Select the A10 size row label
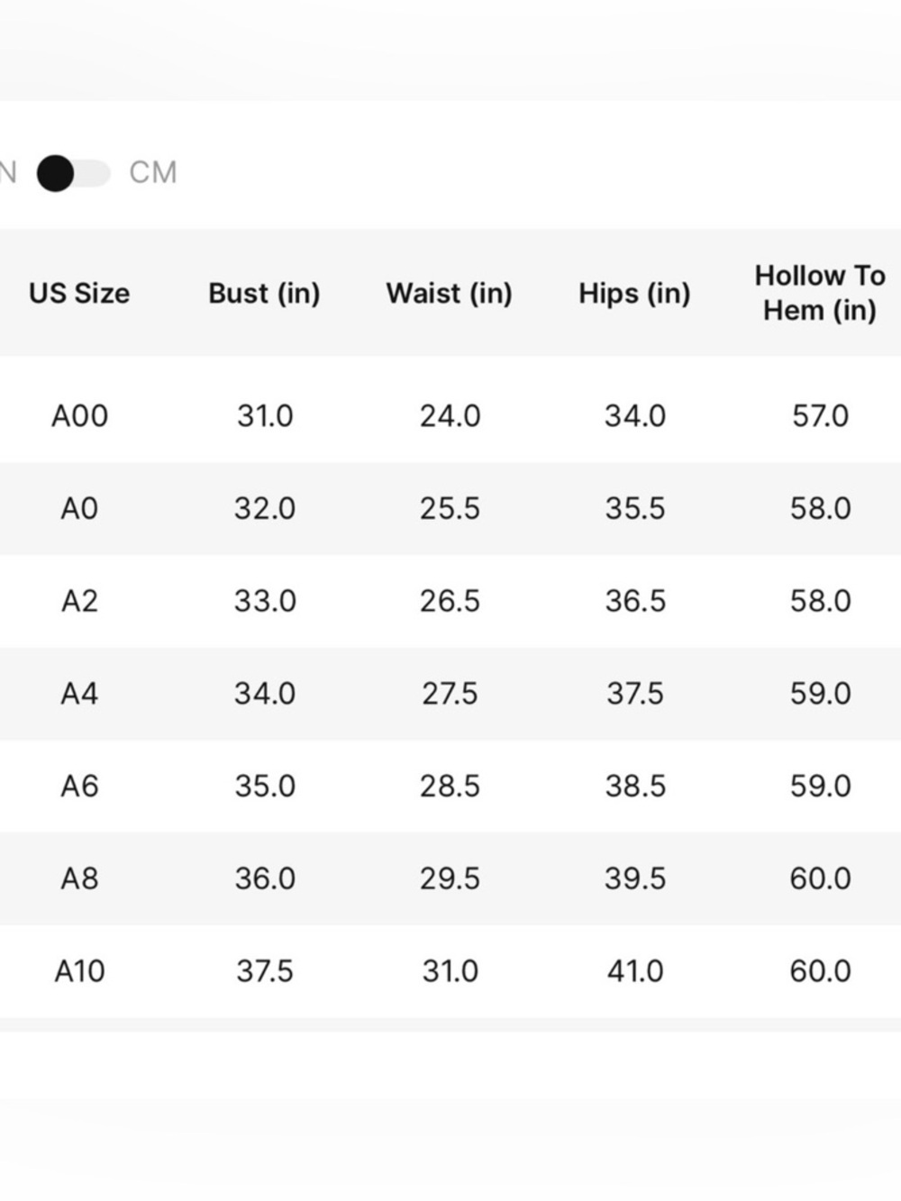This screenshot has width=901, height=1201. pos(79,971)
